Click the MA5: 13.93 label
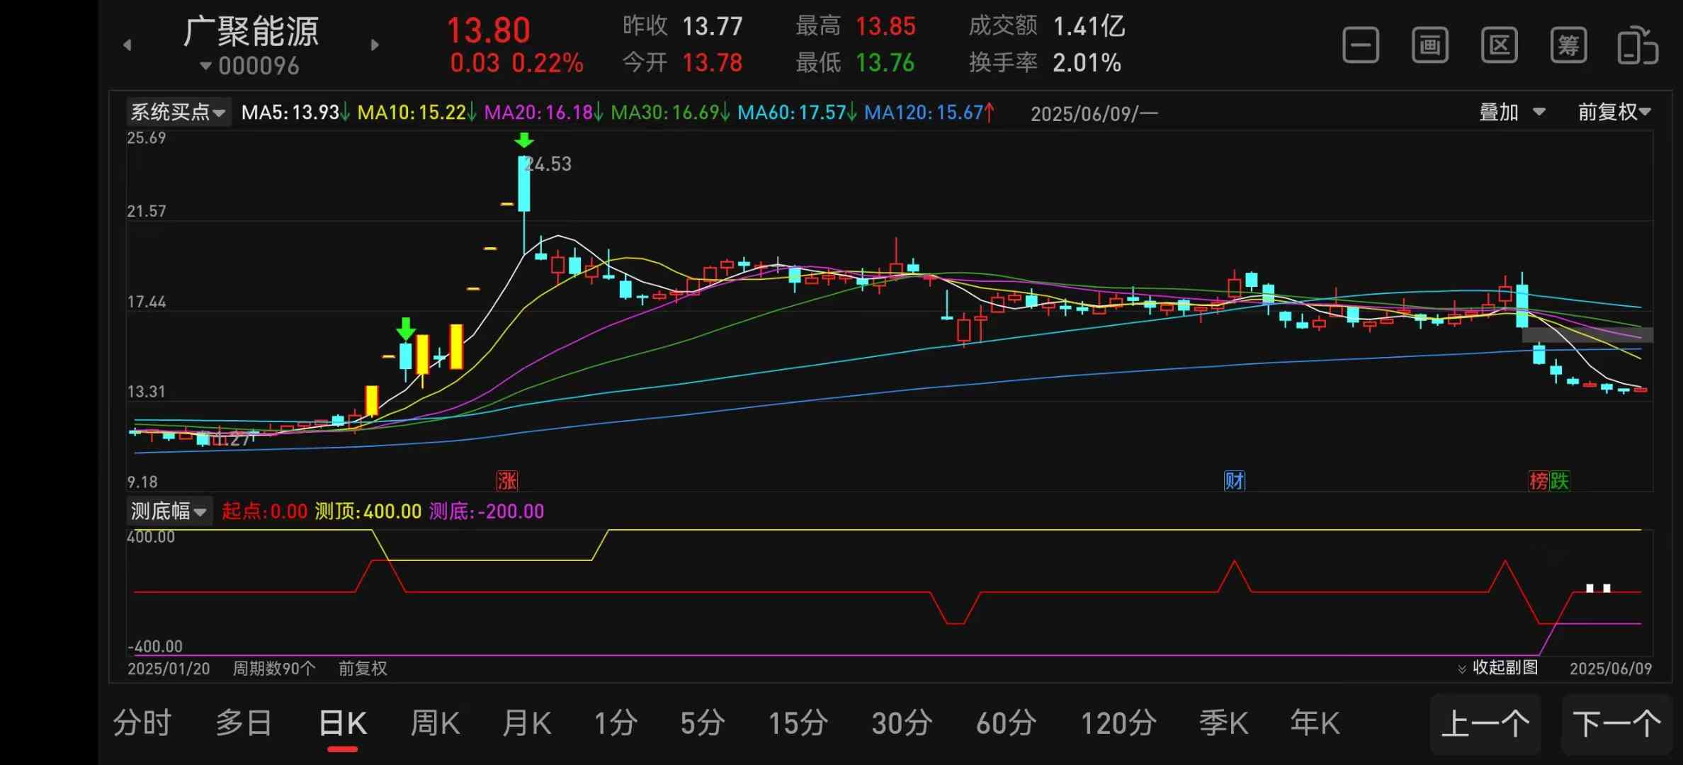This screenshot has width=1683, height=765. click(x=295, y=112)
